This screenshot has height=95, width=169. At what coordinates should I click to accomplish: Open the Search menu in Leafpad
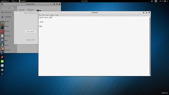tap(47, 15)
